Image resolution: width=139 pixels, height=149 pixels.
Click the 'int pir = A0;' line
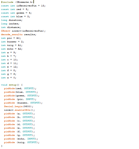[x=11, y=38]
